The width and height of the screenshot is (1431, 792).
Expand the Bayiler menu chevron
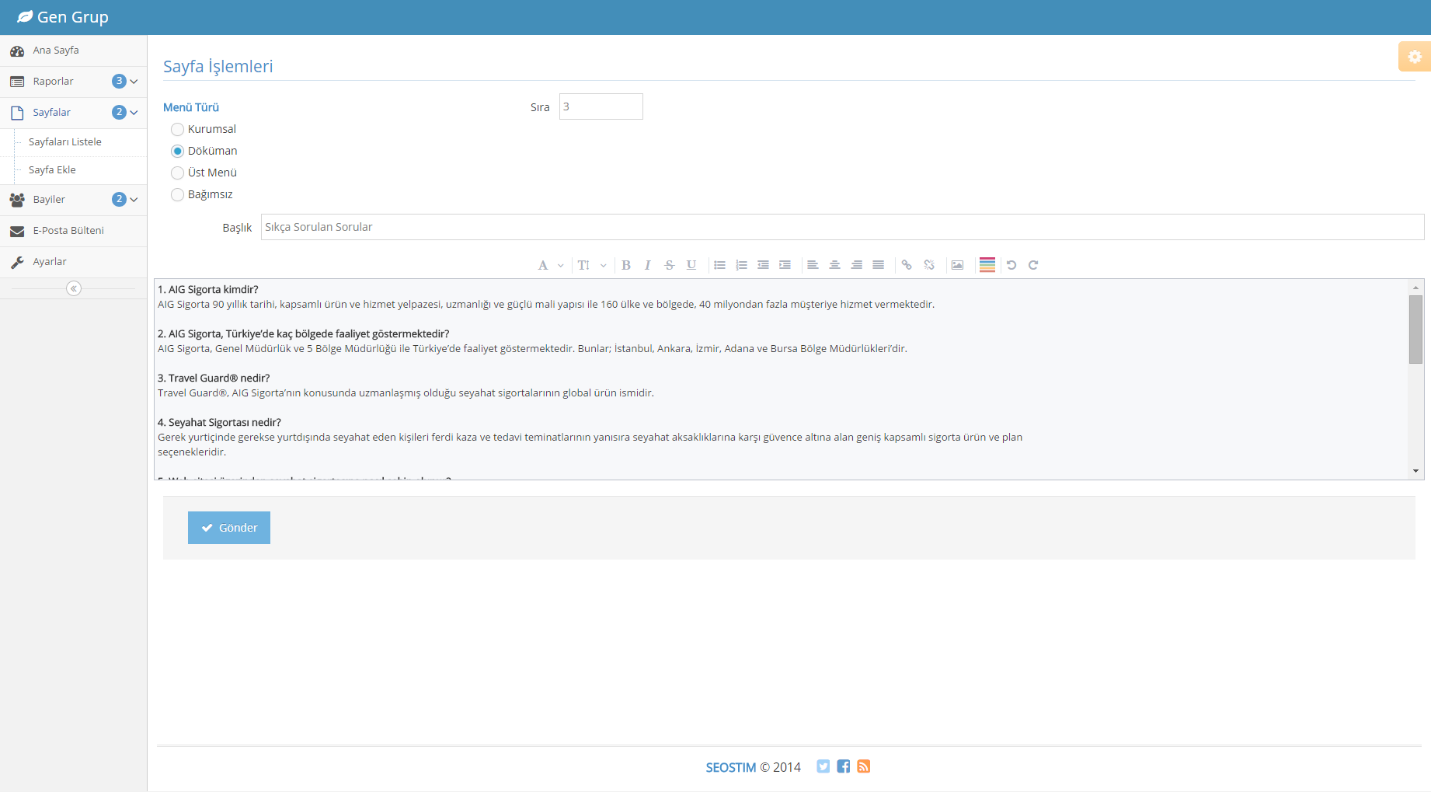tap(134, 200)
